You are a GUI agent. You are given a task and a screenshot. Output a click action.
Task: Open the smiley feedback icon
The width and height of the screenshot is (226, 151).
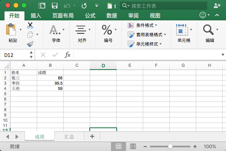[x=203, y=15]
